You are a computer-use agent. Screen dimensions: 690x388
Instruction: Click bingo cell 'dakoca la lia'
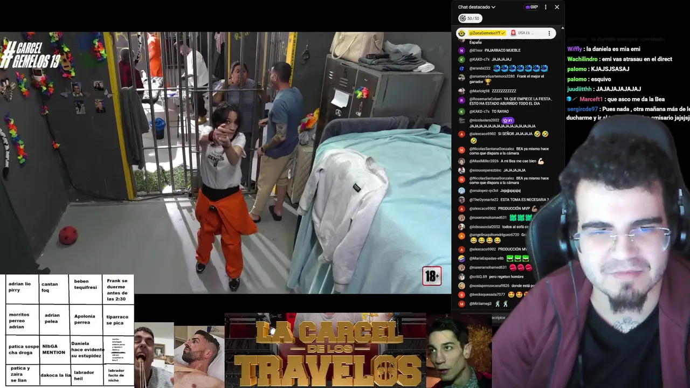54,375
